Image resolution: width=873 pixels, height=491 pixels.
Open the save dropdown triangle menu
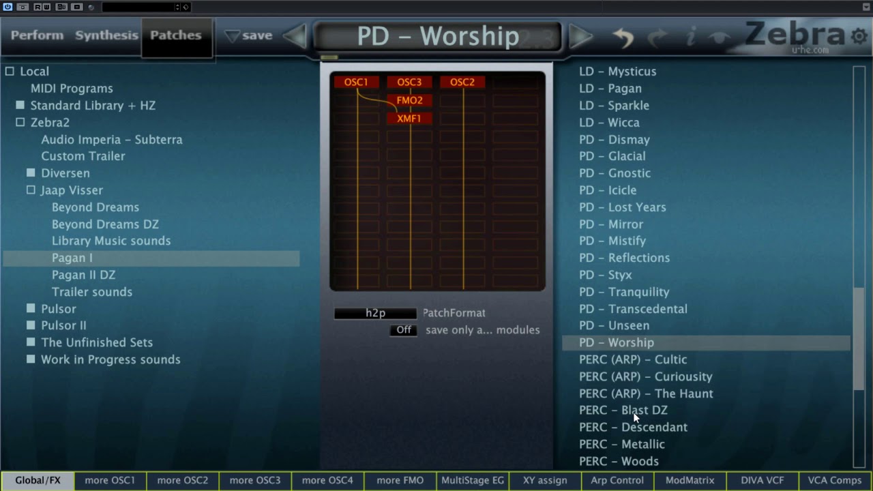point(232,35)
